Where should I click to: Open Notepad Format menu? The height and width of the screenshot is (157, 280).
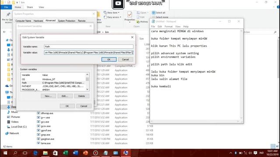[x=168, y=27]
